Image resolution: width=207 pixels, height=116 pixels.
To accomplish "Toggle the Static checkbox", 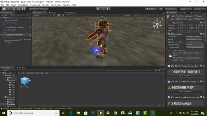I will point(195,16).
